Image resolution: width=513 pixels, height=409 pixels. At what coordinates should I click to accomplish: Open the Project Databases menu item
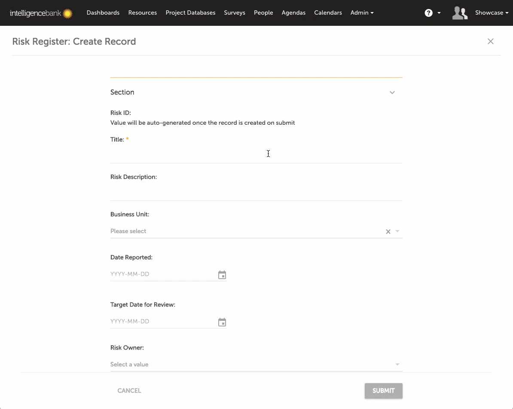pyautogui.click(x=190, y=13)
